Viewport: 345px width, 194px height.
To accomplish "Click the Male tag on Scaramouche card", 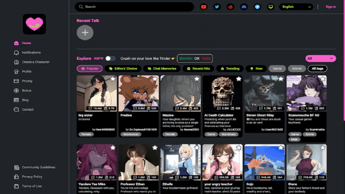I will click(x=294, y=139).
